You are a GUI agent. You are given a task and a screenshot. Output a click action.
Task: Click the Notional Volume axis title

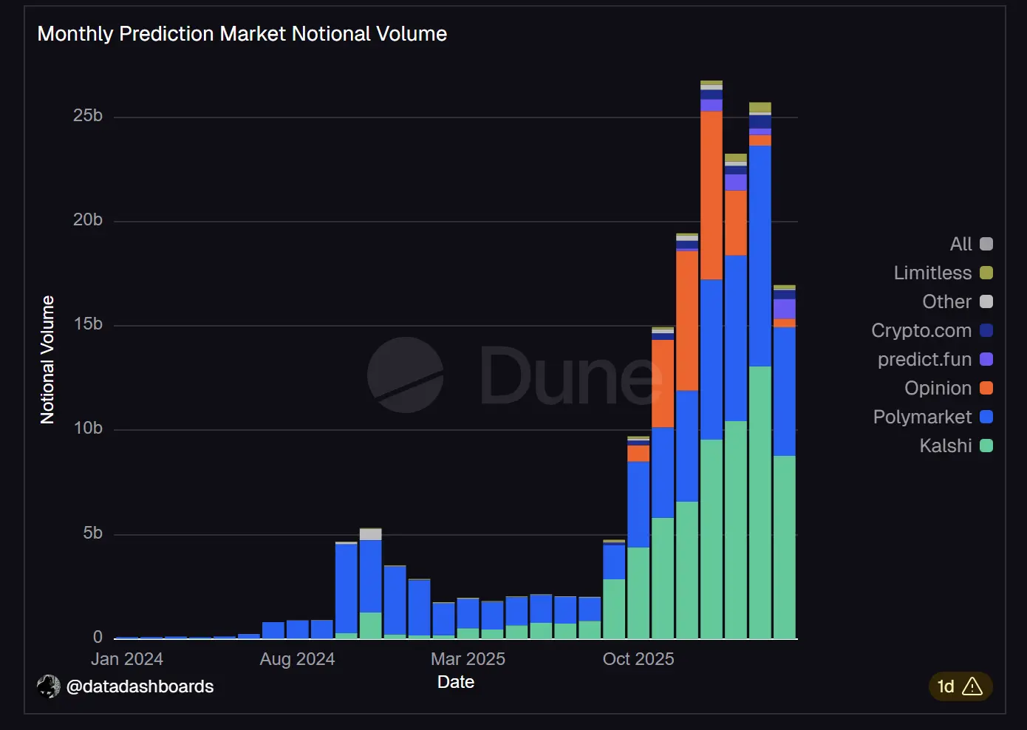48,360
